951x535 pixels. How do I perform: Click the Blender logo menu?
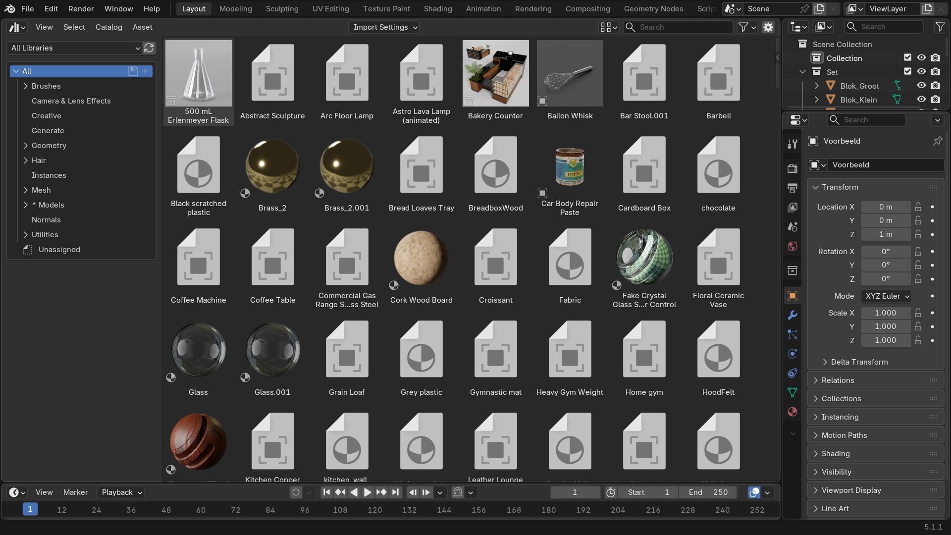click(10, 9)
